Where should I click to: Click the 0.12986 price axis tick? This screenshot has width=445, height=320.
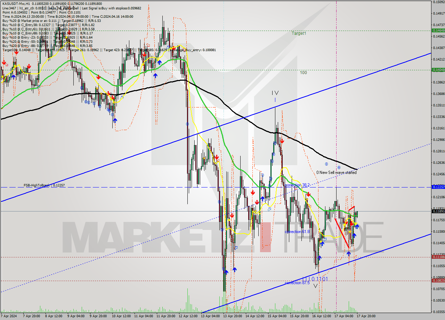pyautogui.click(x=438, y=139)
